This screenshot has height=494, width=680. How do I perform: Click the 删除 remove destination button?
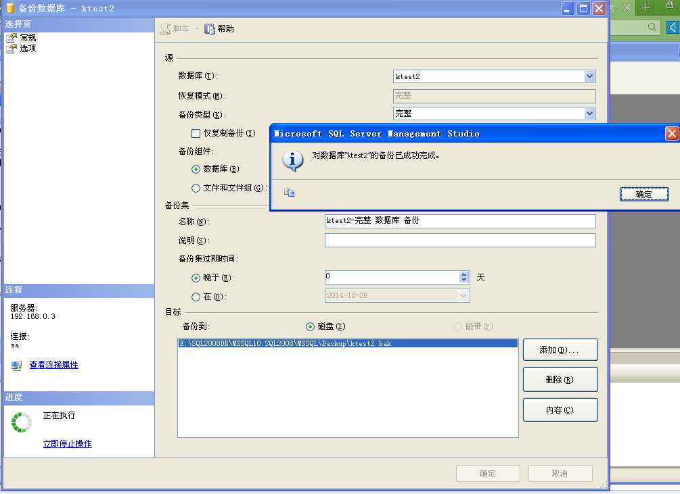560,380
